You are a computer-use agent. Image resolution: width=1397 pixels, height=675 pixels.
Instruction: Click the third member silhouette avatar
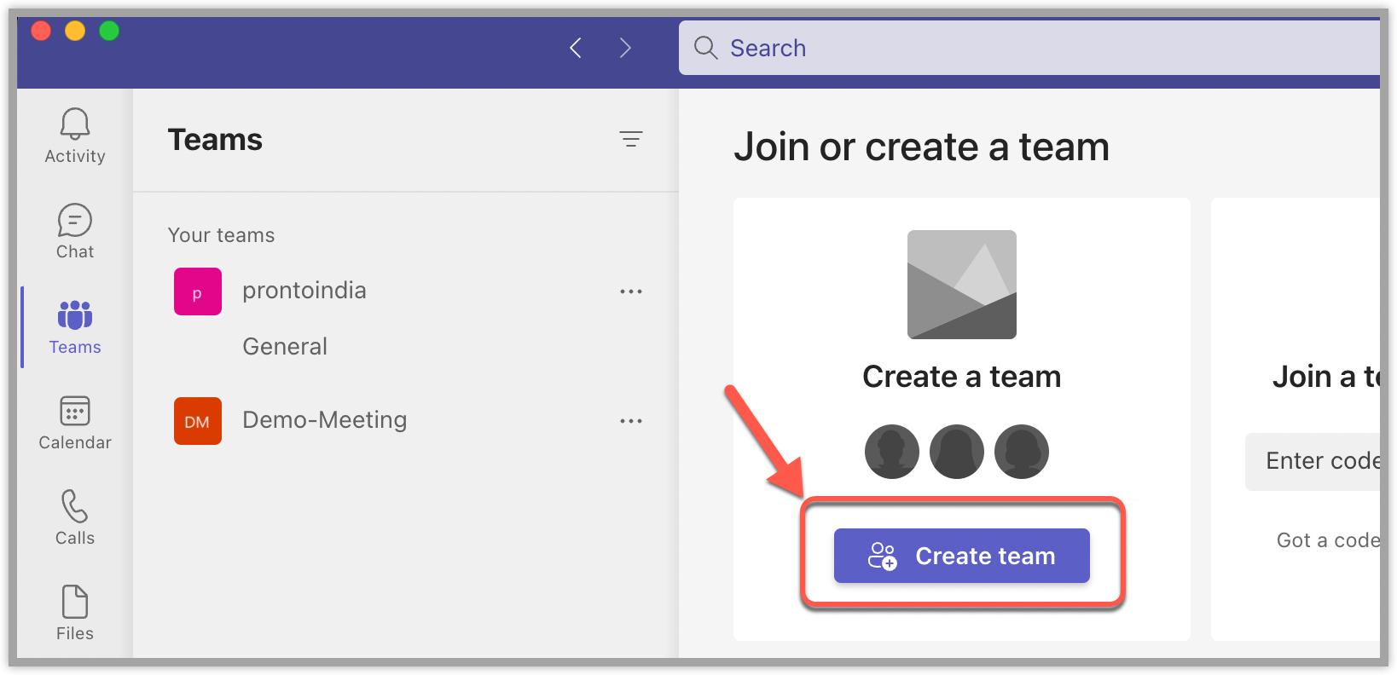[1022, 452]
